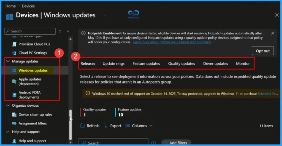Click the Refresh button label
This screenshot has height=146, width=282.
(x=93, y=126)
